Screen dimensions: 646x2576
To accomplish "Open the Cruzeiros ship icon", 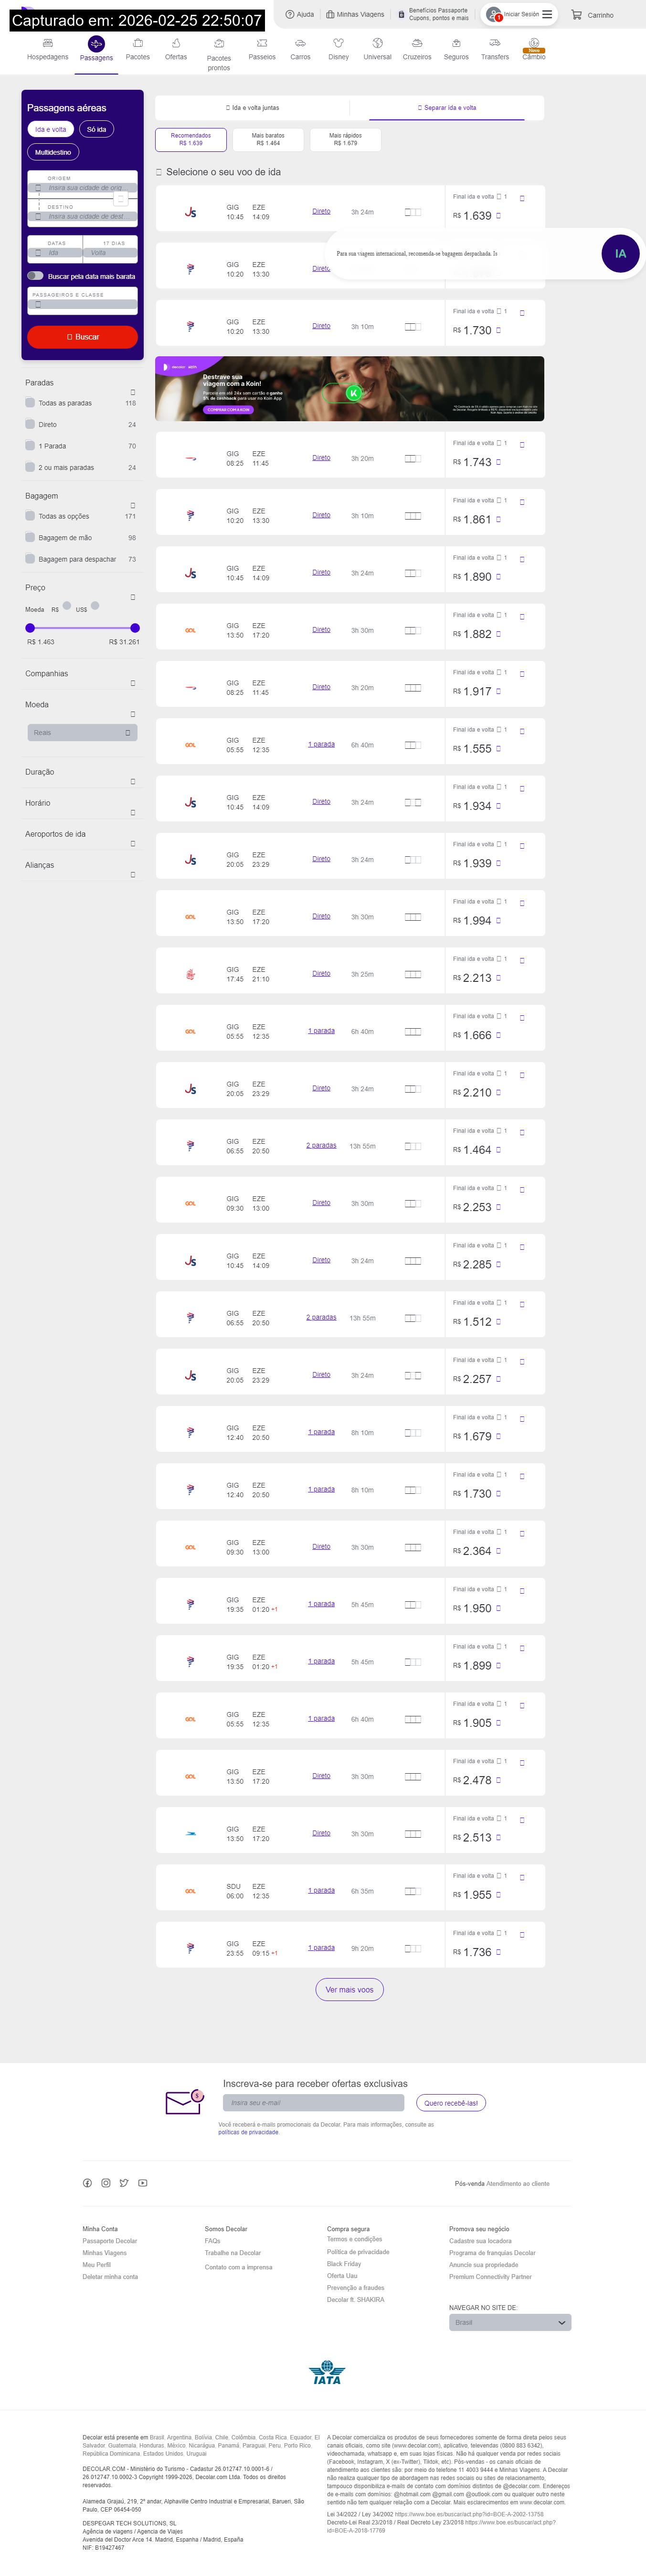I will (x=417, y=43).
